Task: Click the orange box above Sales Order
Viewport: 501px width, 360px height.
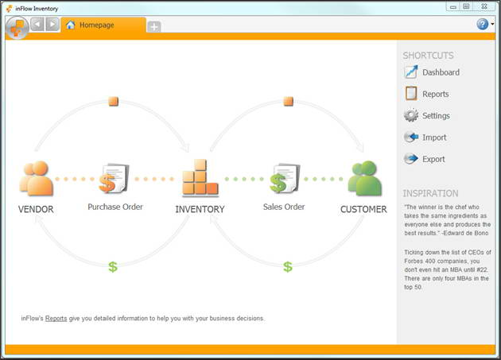Action: pyautogui.click(x=288, y=102)
